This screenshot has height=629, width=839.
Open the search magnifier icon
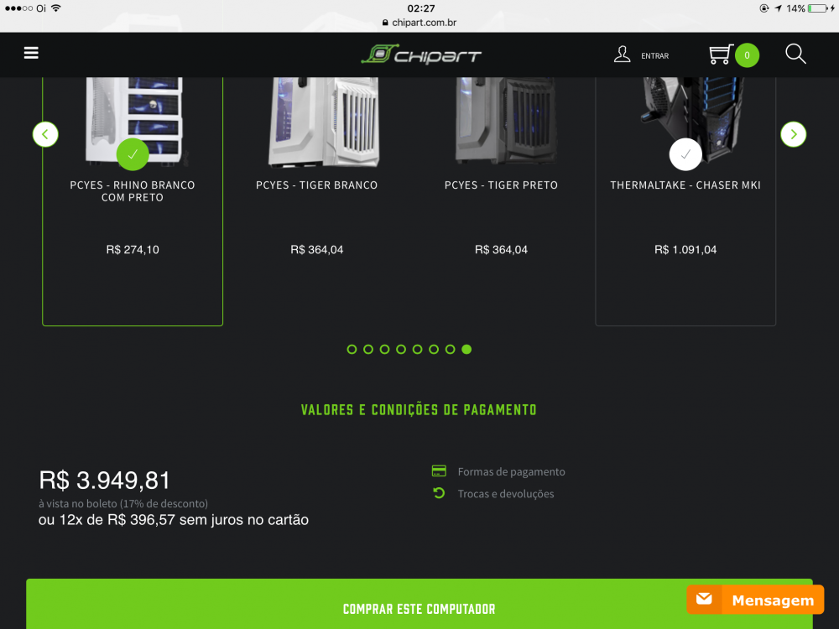pyautogui.click(x=795, y=54)
